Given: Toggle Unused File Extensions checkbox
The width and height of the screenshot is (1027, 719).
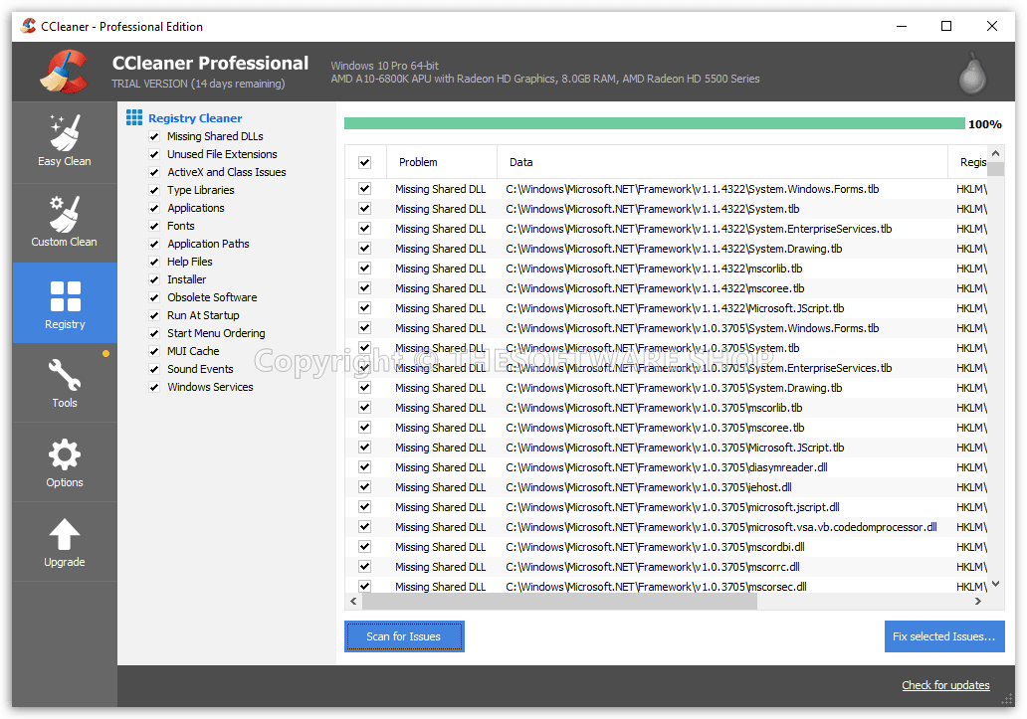Looking at the screenshot, I should (154, 154).
